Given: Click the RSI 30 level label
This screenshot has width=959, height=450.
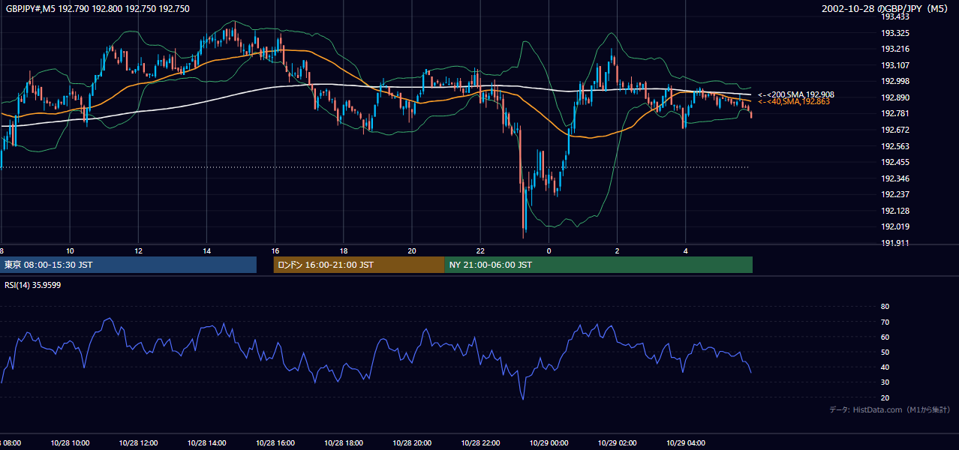Looking at the screenshot, I should click(x=885, y=382).
